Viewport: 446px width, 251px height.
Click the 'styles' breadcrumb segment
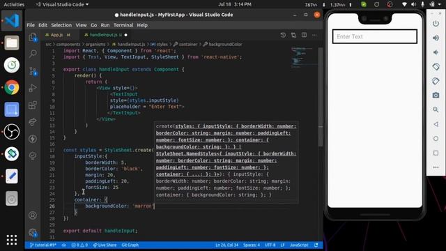tap(162, 45)
